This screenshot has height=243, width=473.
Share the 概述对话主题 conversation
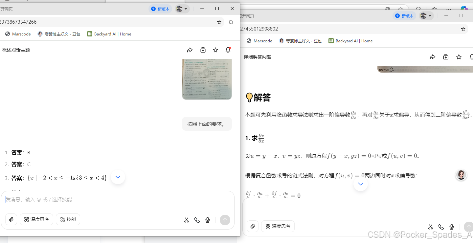click(190, 50)
